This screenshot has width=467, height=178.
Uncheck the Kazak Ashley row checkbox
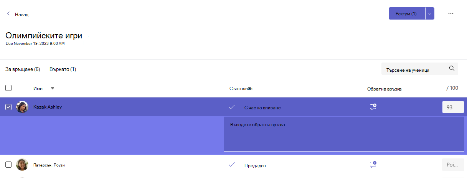coord(8,107)
